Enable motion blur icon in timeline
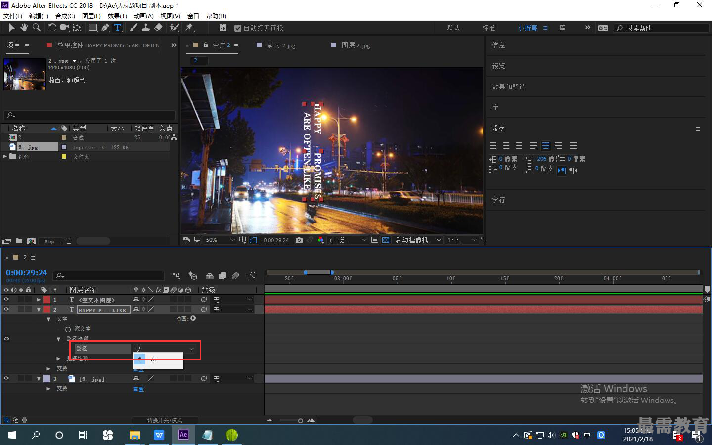The image size is (712, 445). click(235, 276)
